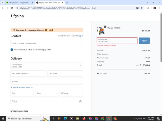Click the address bar URL

[58, 8]
